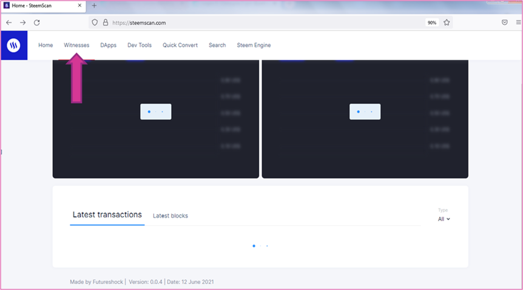Select the Home - SteemScan browser tab
This screenshot has height=290, width=523.
coord(43,6)
